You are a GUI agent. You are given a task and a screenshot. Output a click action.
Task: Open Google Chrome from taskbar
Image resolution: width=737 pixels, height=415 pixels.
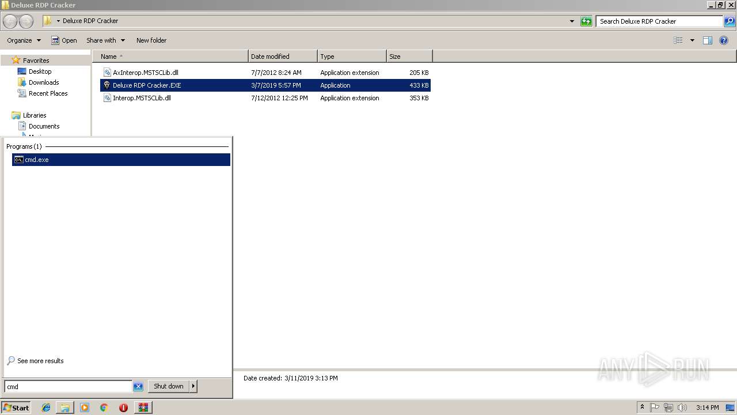104,408
